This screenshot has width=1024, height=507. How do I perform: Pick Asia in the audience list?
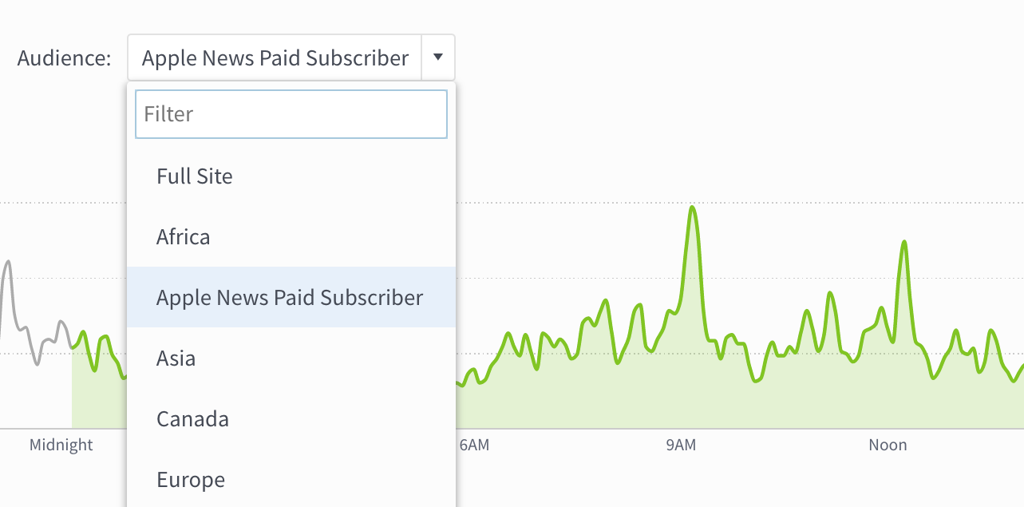pos(176,358)
